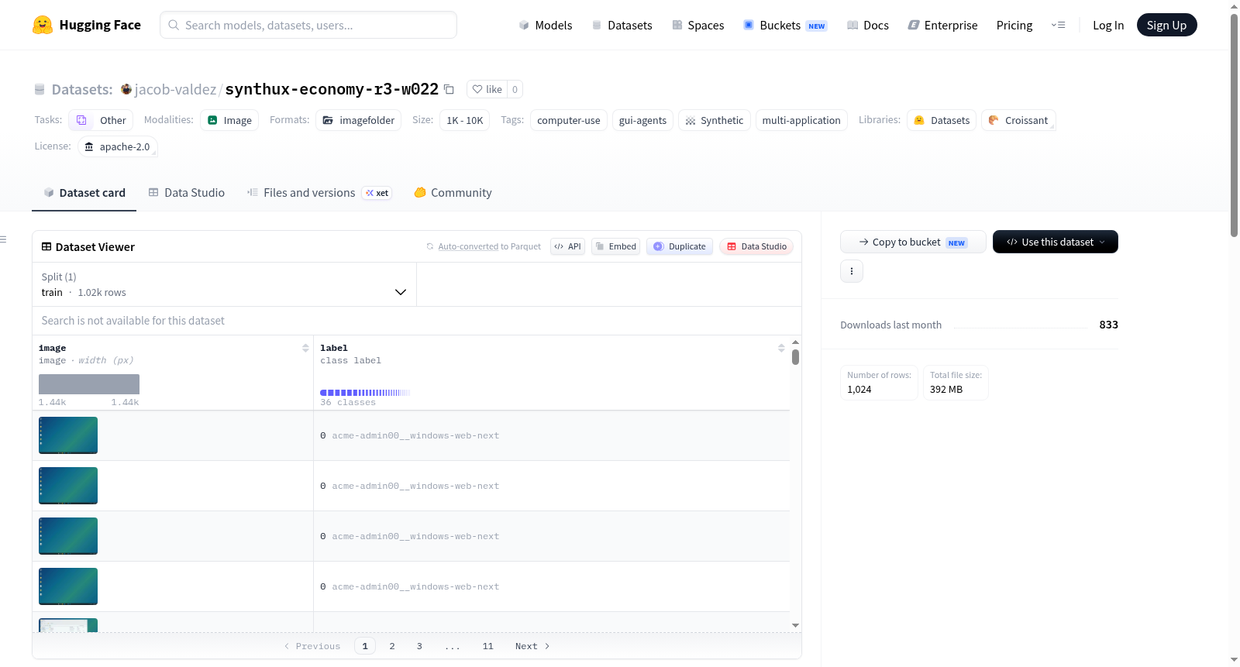This screenshot has height=667, width=1240.
Task: Click the Croissant library tag
Action: [x=1018, y=120]
